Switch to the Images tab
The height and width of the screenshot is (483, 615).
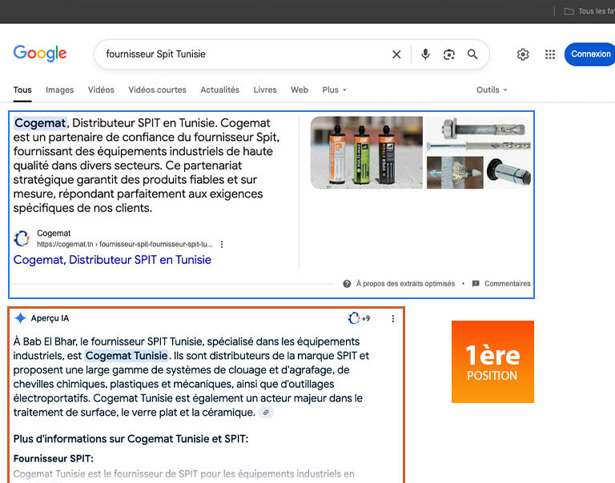click(x=60, y=90)
